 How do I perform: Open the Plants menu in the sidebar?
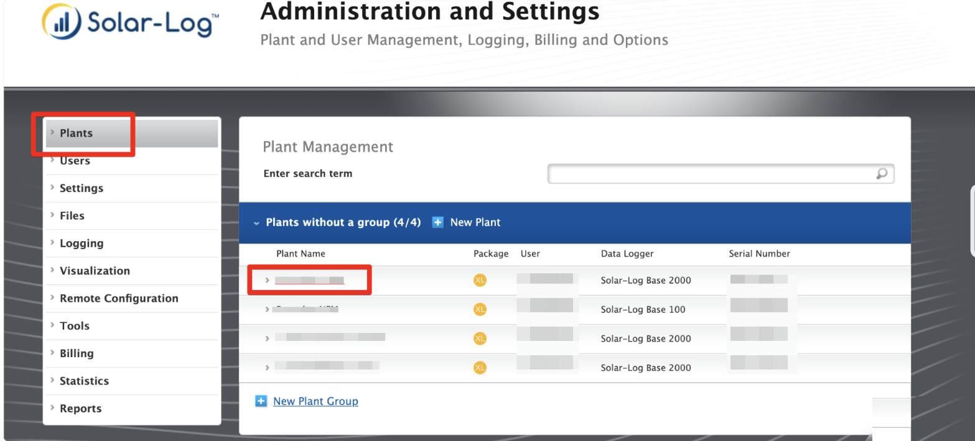pos(132,133)
